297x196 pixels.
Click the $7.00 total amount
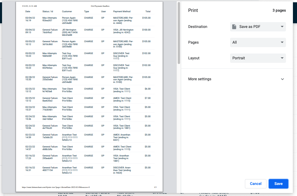(147, 98)
